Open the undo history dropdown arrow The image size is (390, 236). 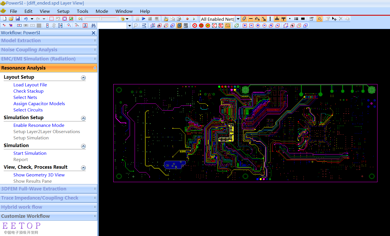(32, 19)
